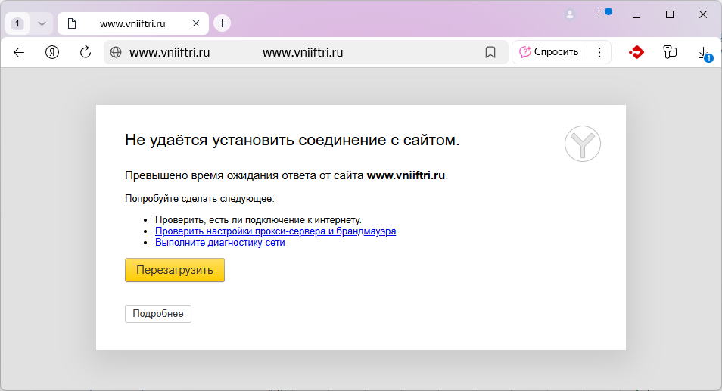
Task: Click "Проверить, есть ли подключение к интернету" text
Action: coord(258,220)
